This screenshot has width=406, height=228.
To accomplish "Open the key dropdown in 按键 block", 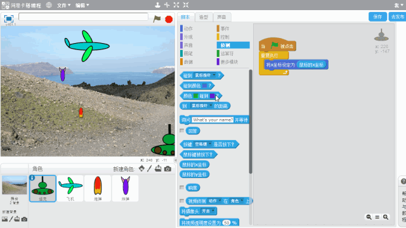I will [x=203, y=144].
